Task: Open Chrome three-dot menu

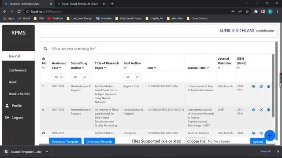Action: pyautogui.click(x=277, y=11)
